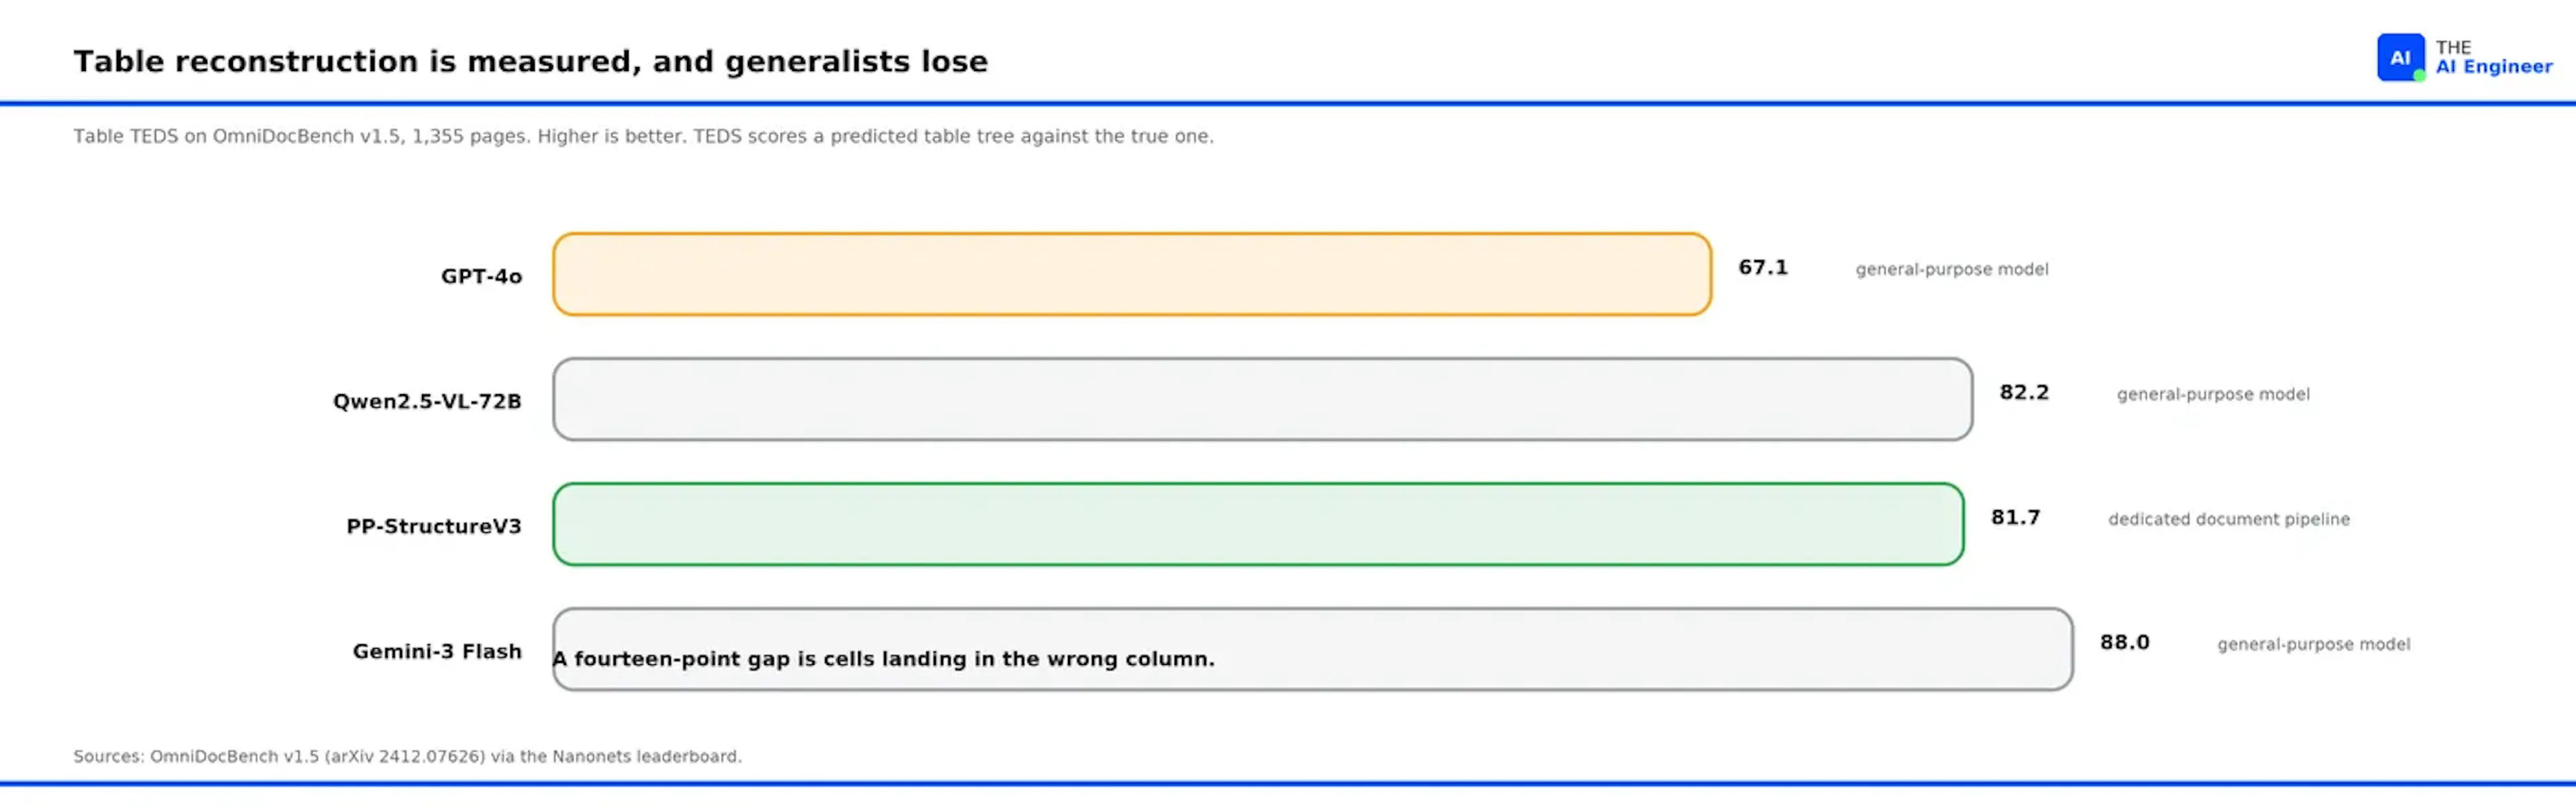
Task: Click the 67.1 score value
Action: 1763,267
